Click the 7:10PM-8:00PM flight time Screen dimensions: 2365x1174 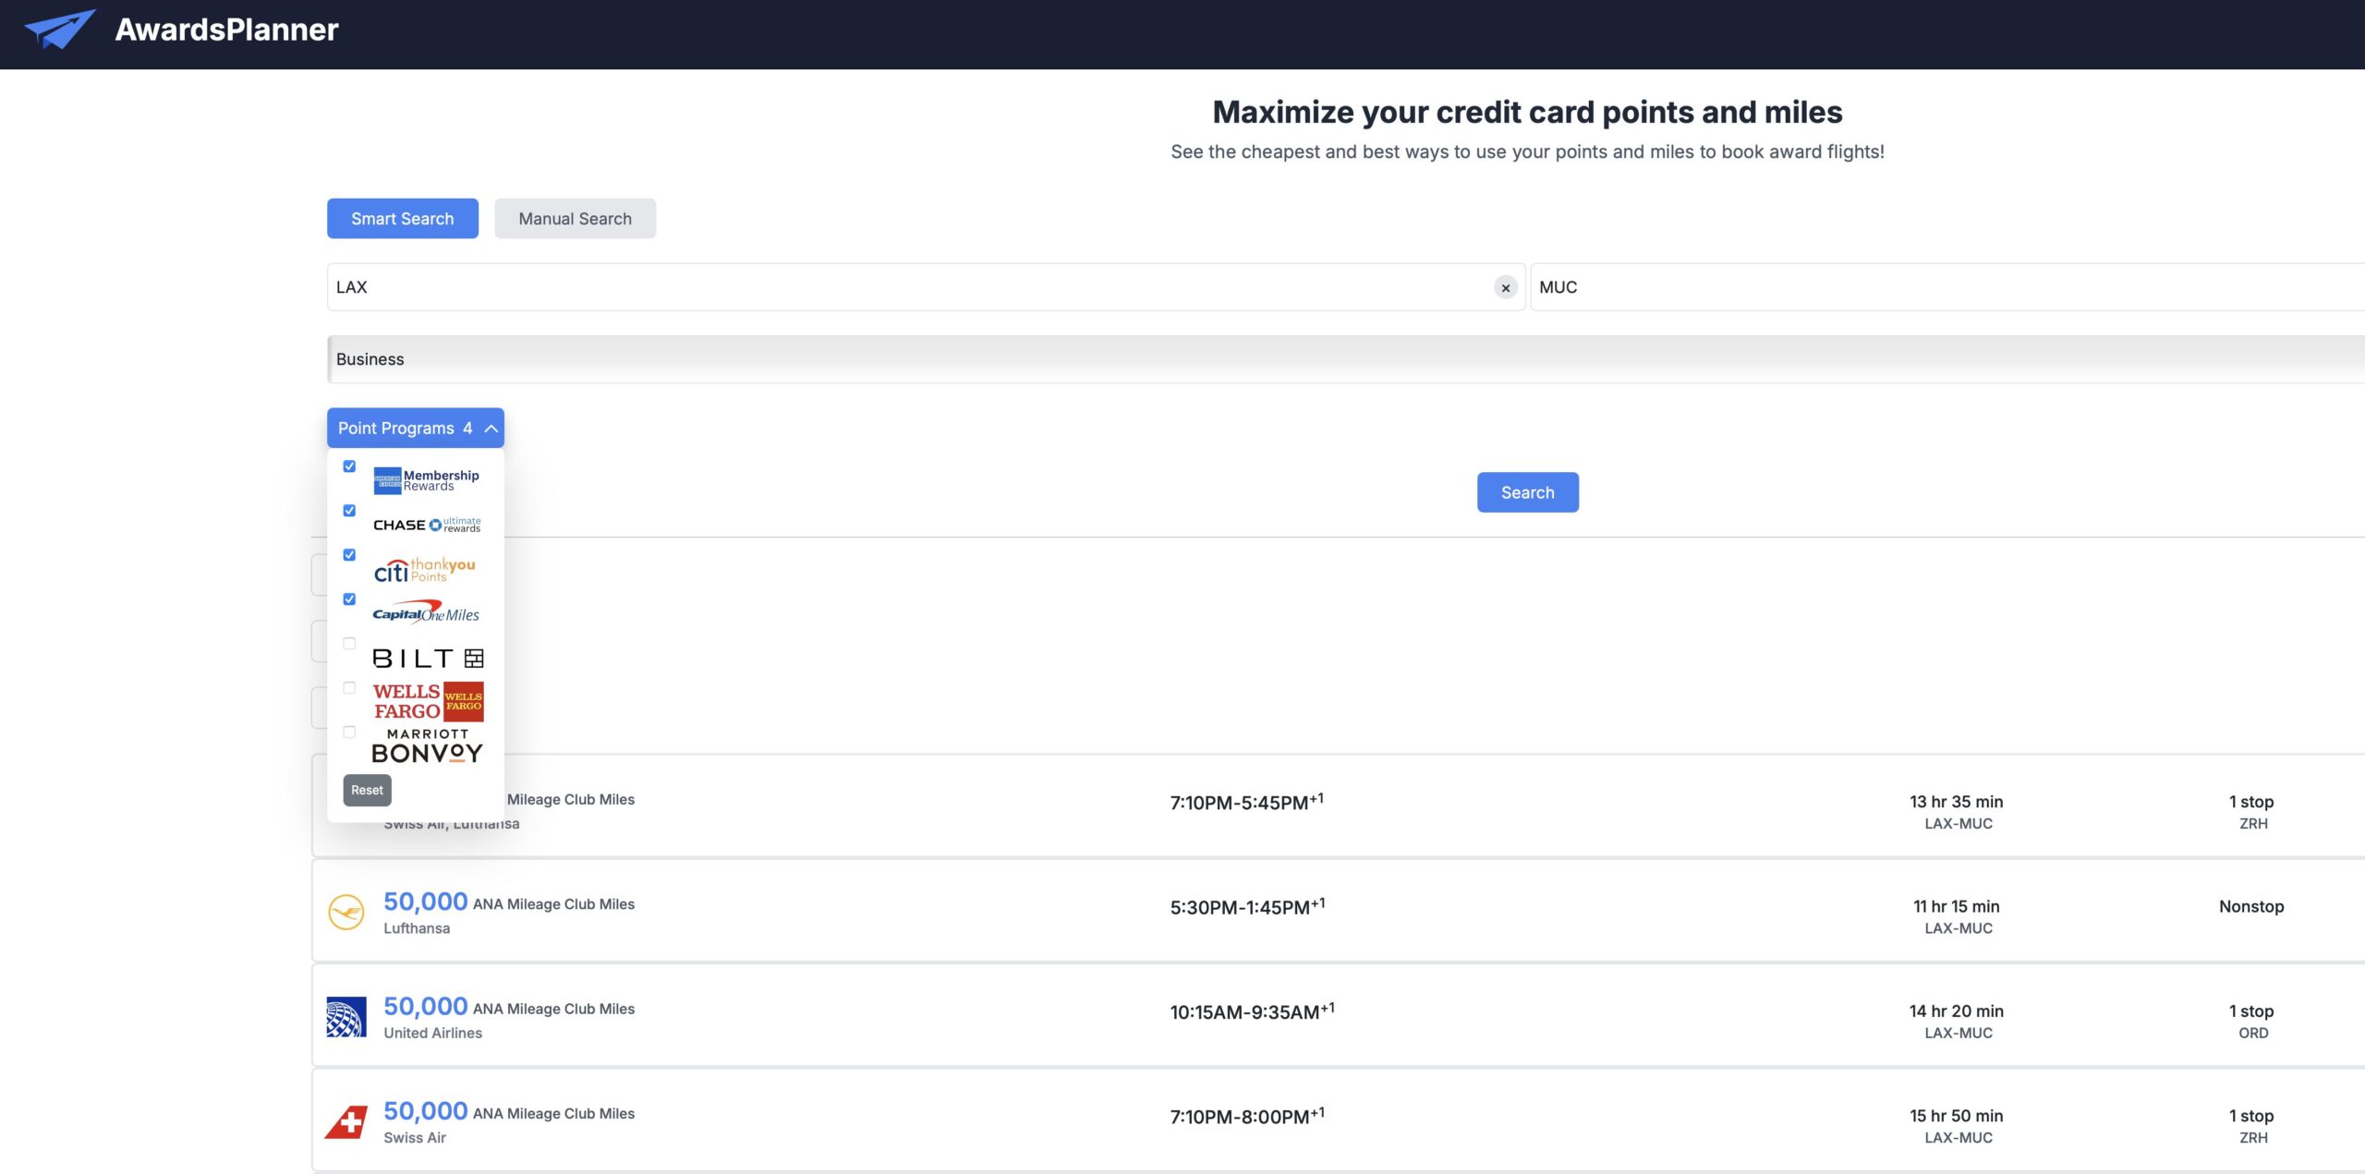tap(1247, 1116)
